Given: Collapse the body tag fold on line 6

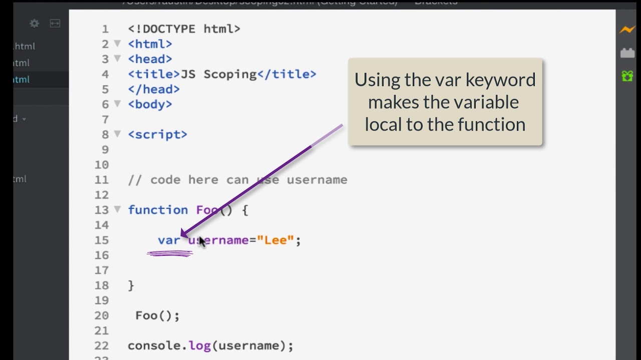Looking at the screenshot, I should tap(117, 103).
